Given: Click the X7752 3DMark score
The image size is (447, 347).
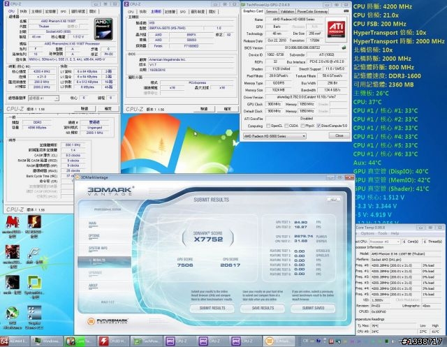Looking at the screenshot, I should point(208,239).
